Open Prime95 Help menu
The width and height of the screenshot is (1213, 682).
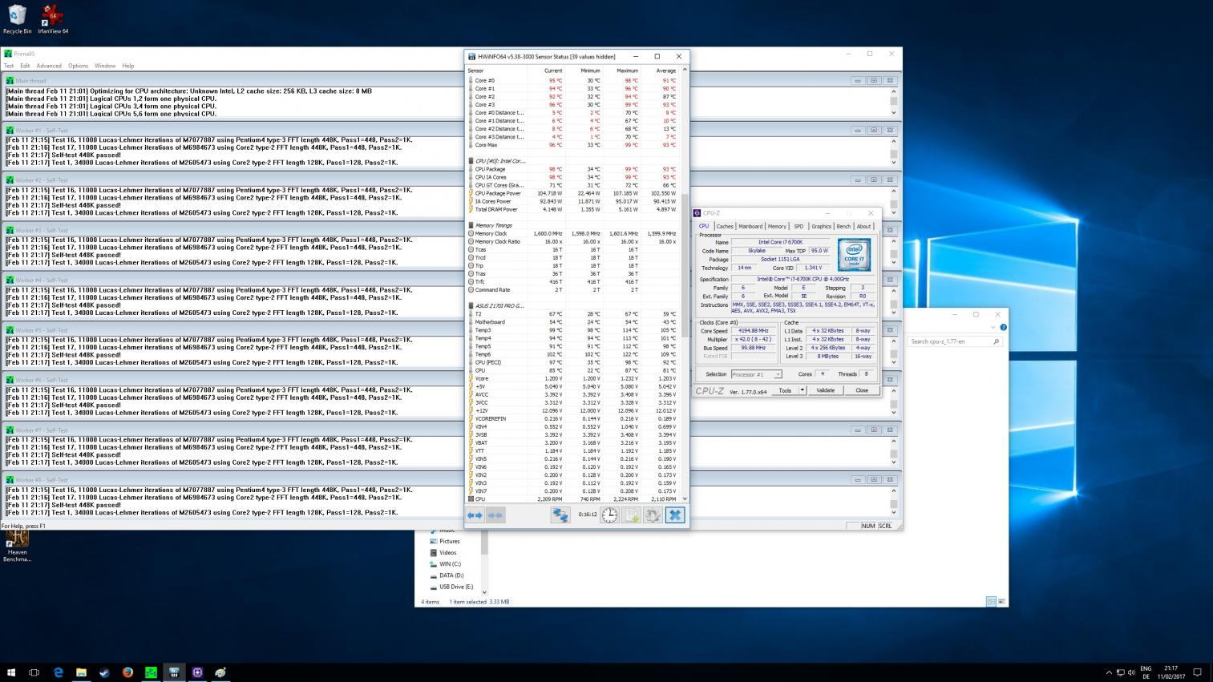[x=127, y=66]
